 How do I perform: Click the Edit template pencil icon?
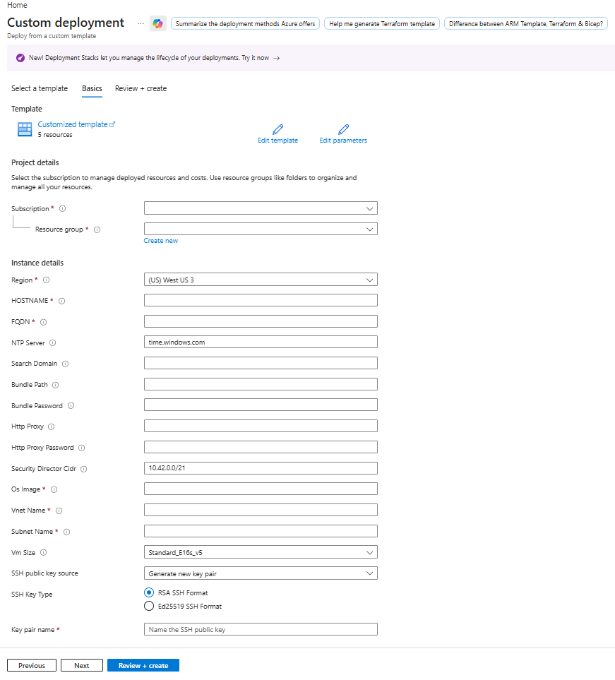(278, 129)
